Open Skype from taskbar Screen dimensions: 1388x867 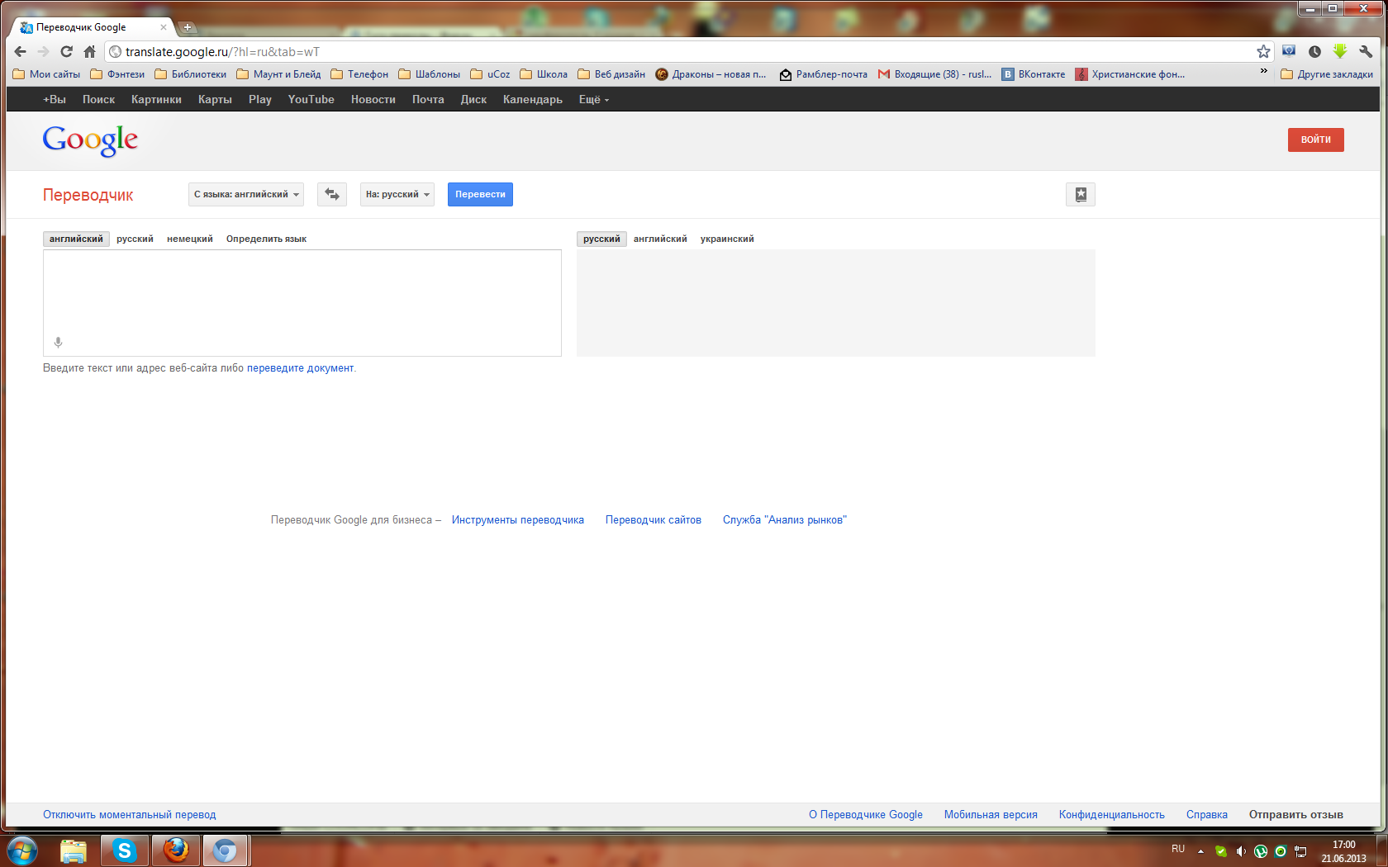point(125,850)
